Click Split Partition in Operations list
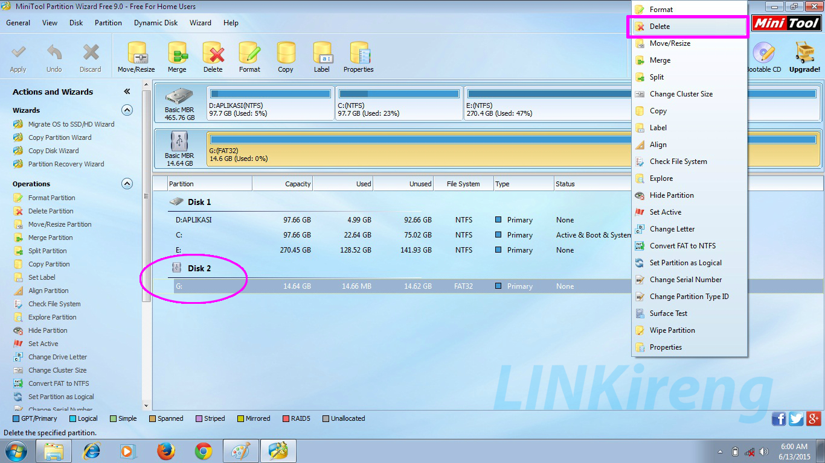 click(48, 251)
